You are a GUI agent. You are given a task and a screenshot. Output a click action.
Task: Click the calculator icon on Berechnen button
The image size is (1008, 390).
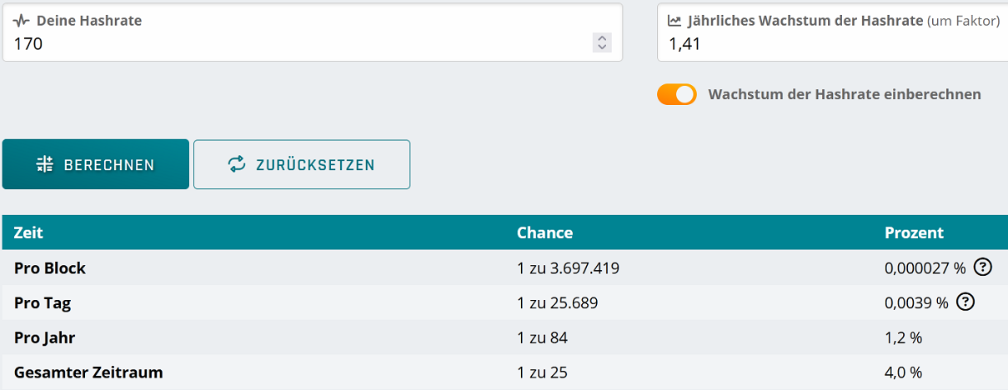(x=45, y=164)
